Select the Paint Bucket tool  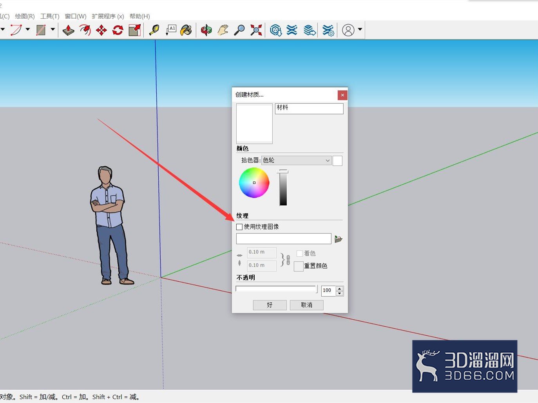pos(187,30)
